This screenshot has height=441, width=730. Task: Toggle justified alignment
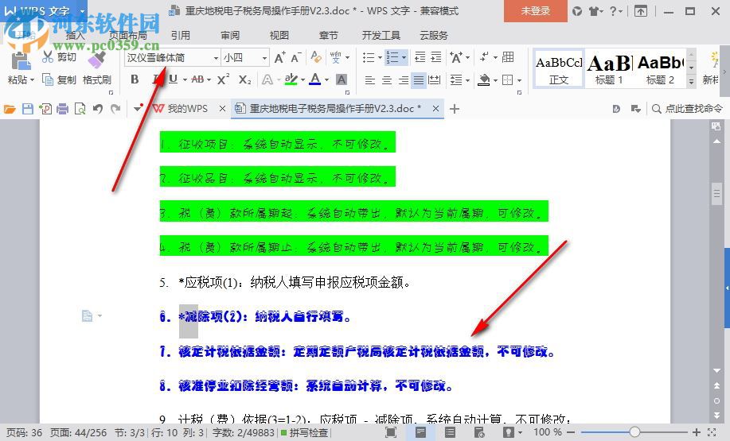click(x=419, y=80)
